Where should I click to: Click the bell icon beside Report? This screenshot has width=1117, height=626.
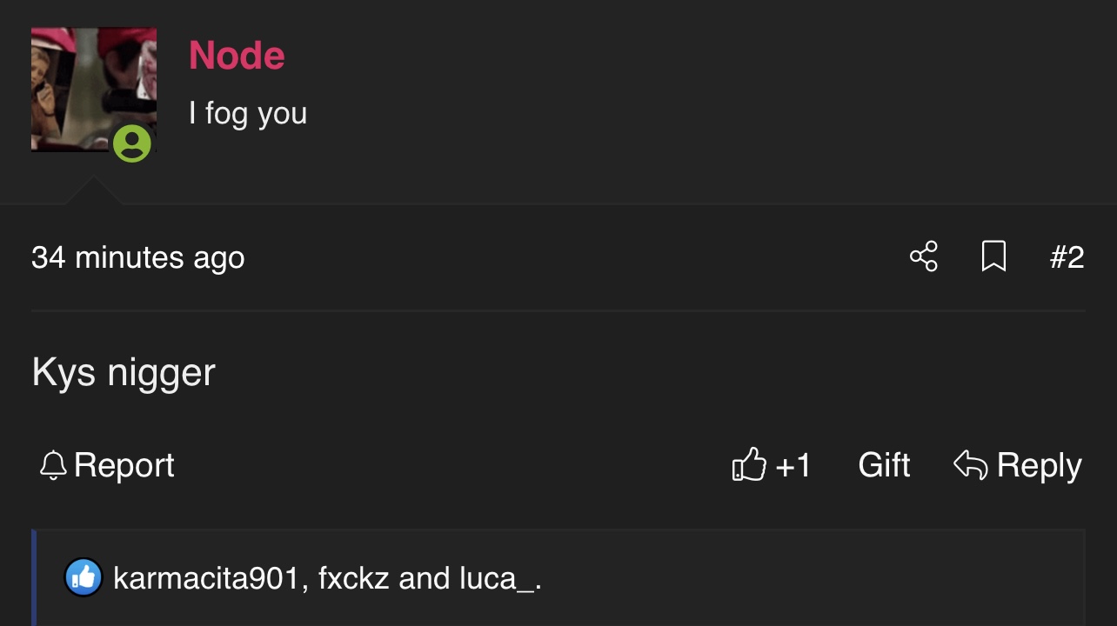tap(54, 465)
